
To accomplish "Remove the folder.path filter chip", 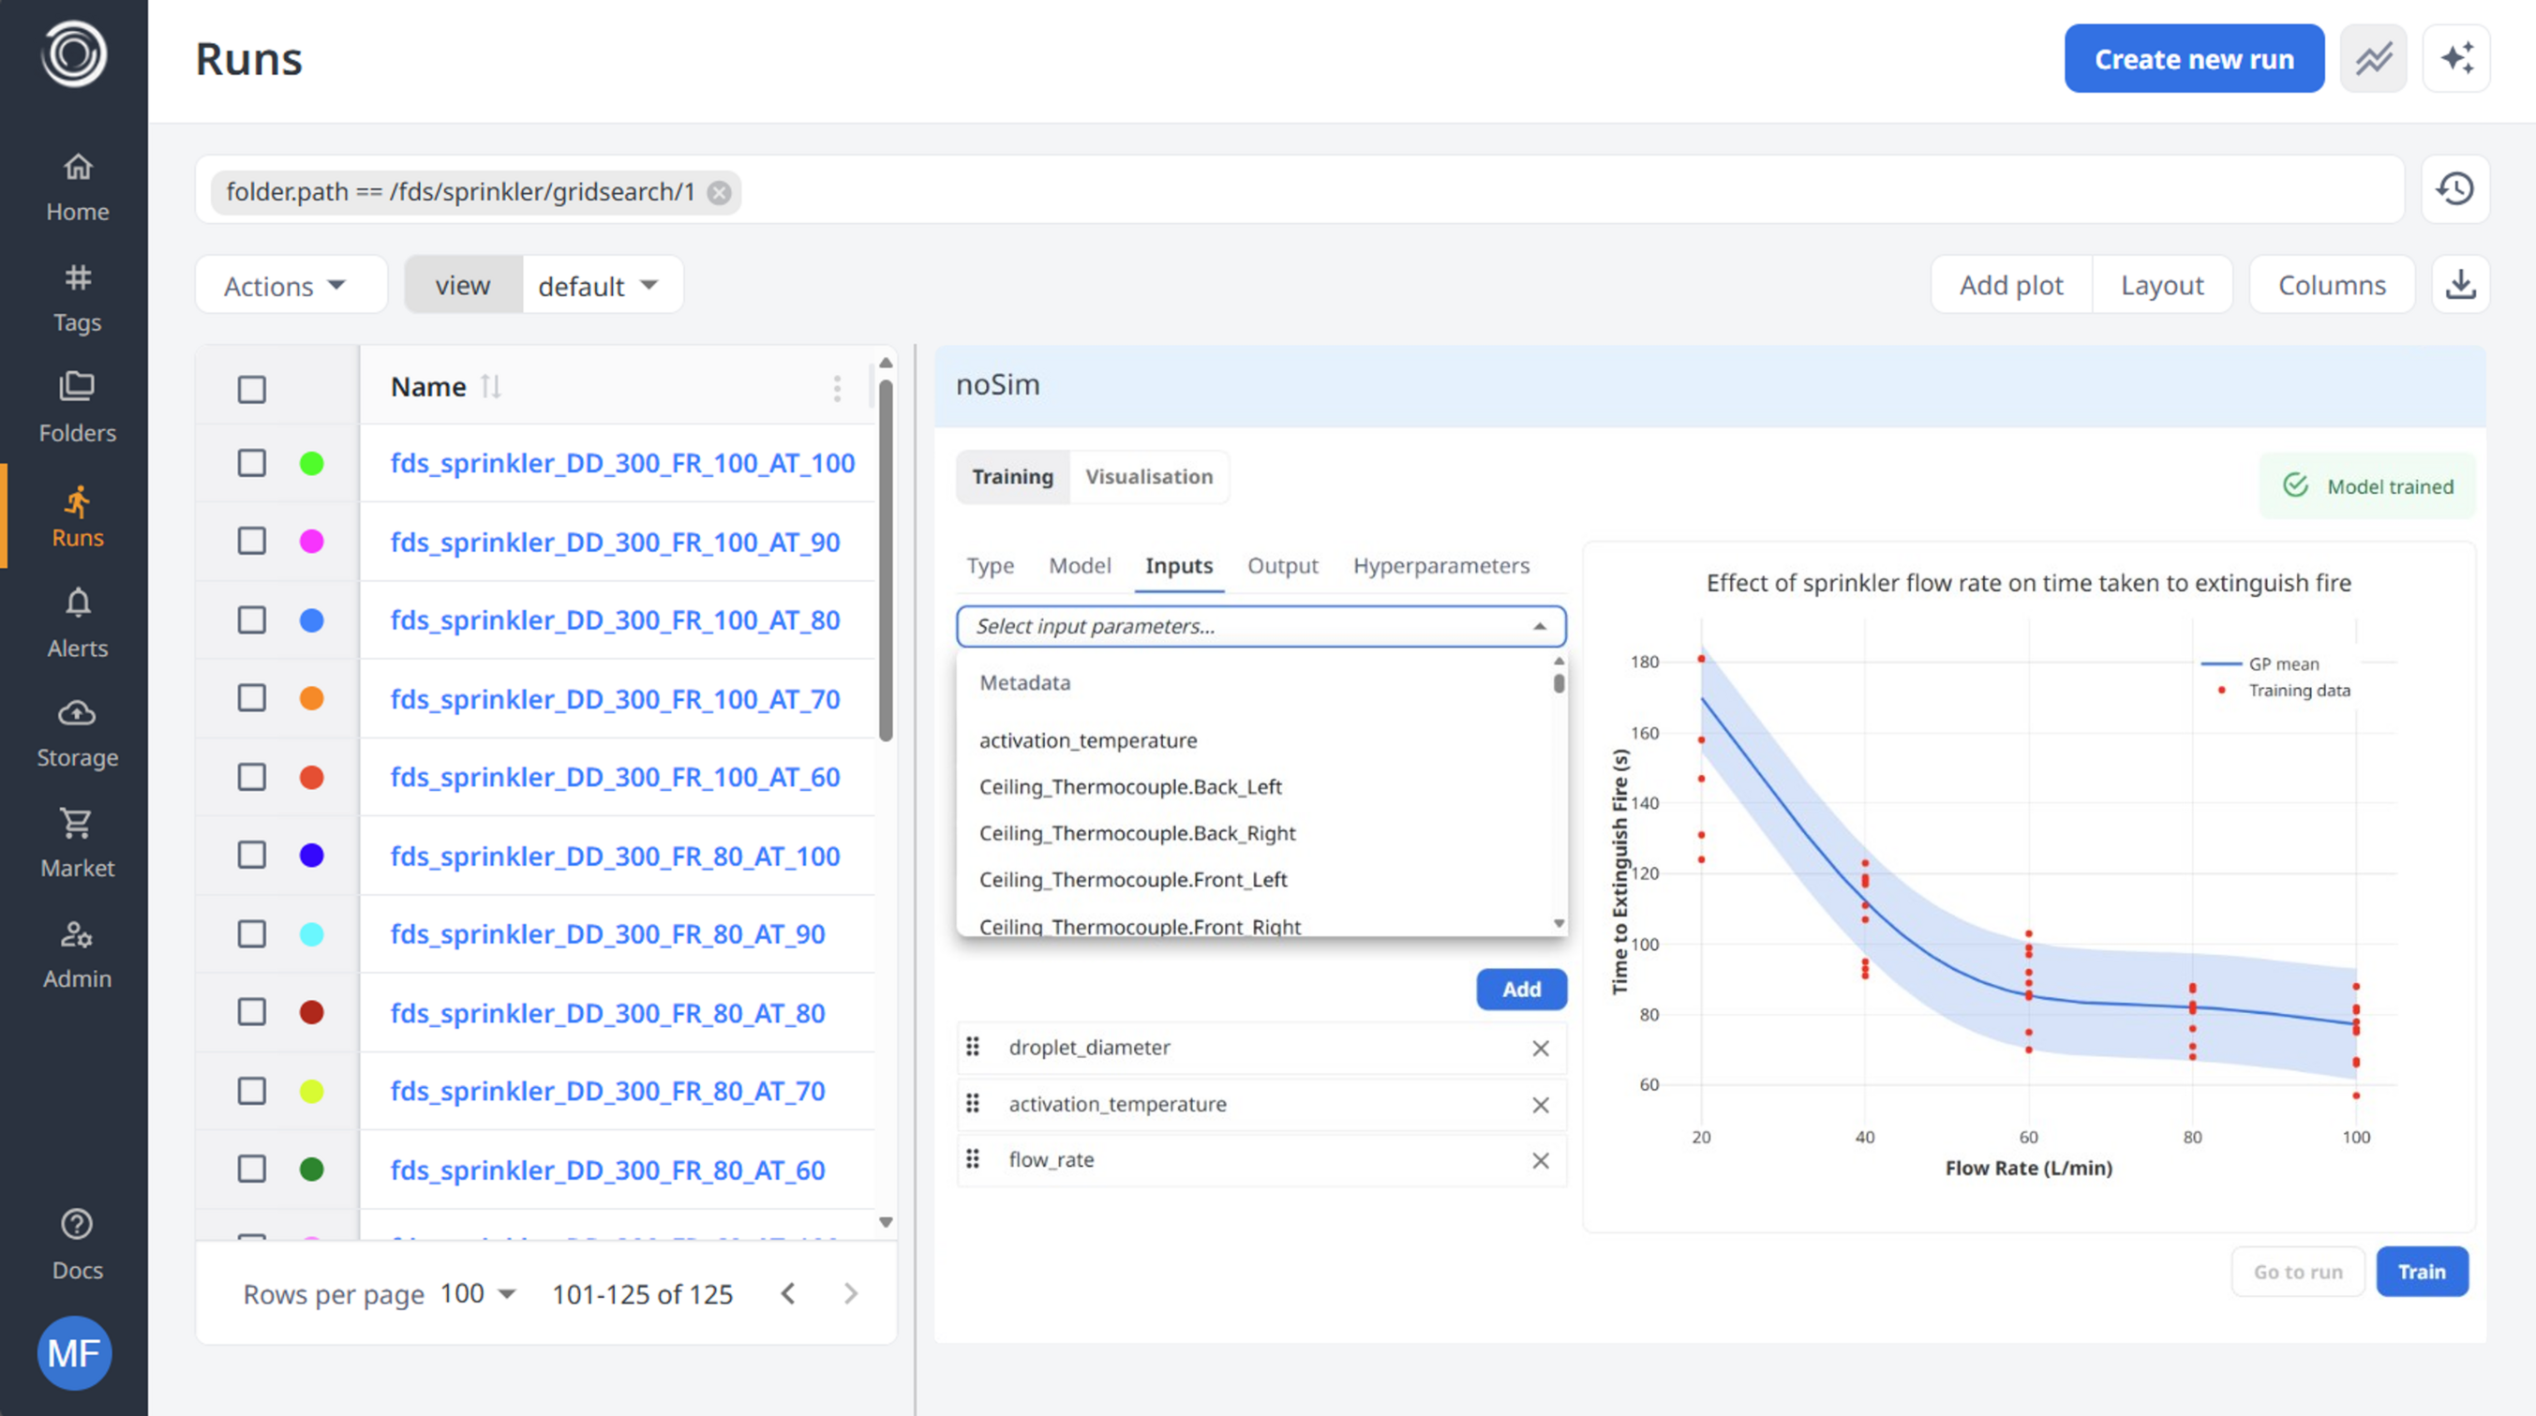I will (720, 192).
